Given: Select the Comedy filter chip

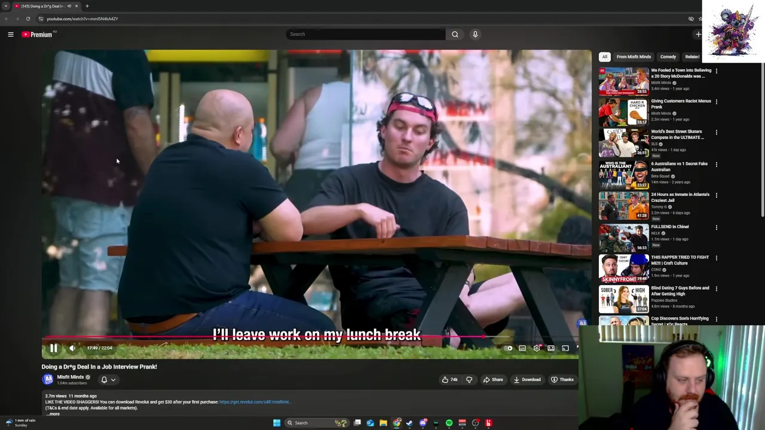Looking at the screenshot, I should (x=668, y=57).
